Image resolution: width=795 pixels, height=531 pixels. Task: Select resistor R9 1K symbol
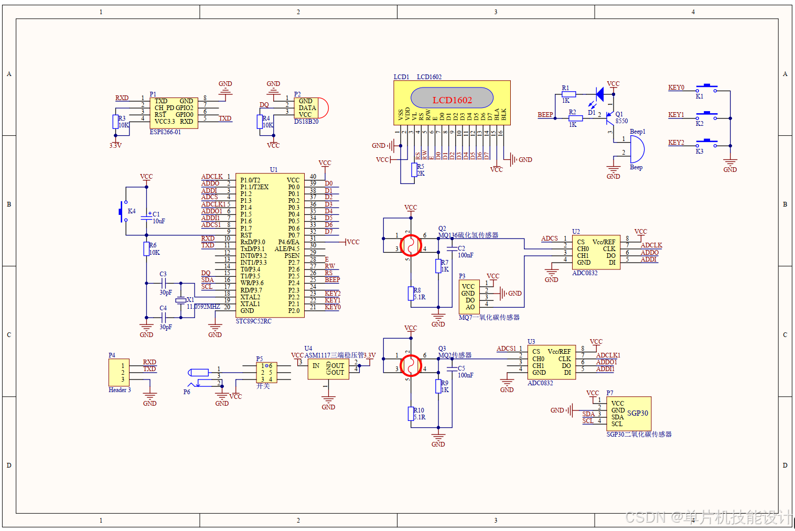[438, 386]
